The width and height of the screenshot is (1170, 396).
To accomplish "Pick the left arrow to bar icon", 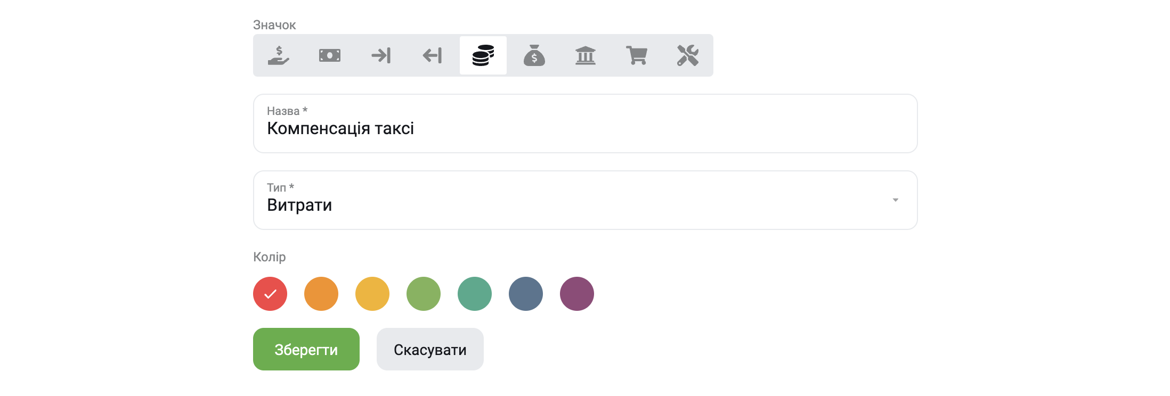I will (x=432, y=55).
